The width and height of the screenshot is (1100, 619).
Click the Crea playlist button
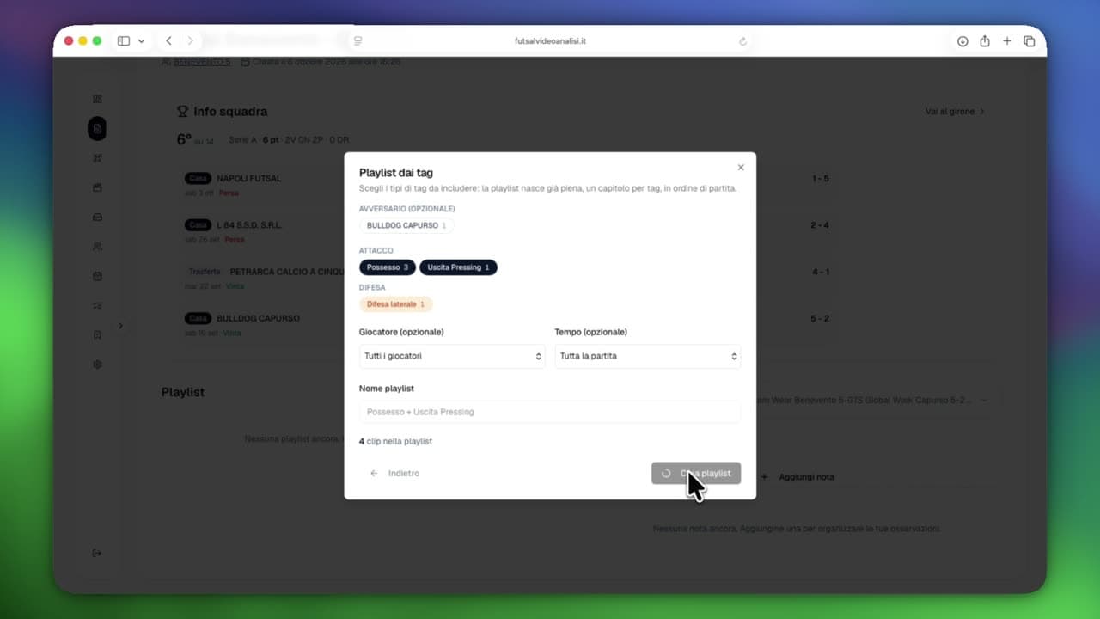[696, 474]
